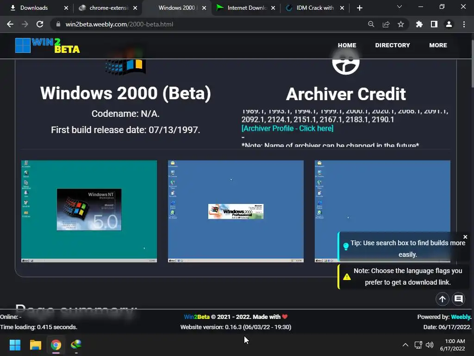Screen dimensions: 474x356
Task: Click the Chrome taskbar icon
Action: (56, 345)
